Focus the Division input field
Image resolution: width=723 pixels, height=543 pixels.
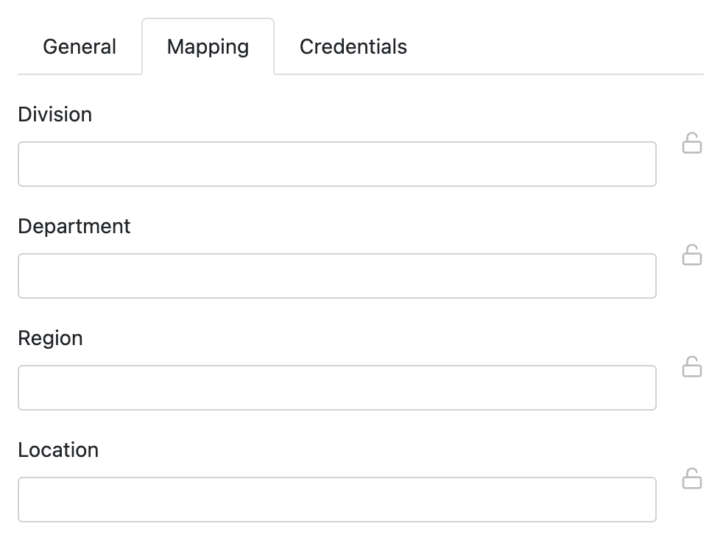point(336,164)
